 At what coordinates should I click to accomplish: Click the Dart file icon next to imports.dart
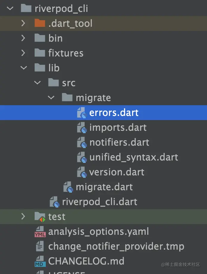81,128
